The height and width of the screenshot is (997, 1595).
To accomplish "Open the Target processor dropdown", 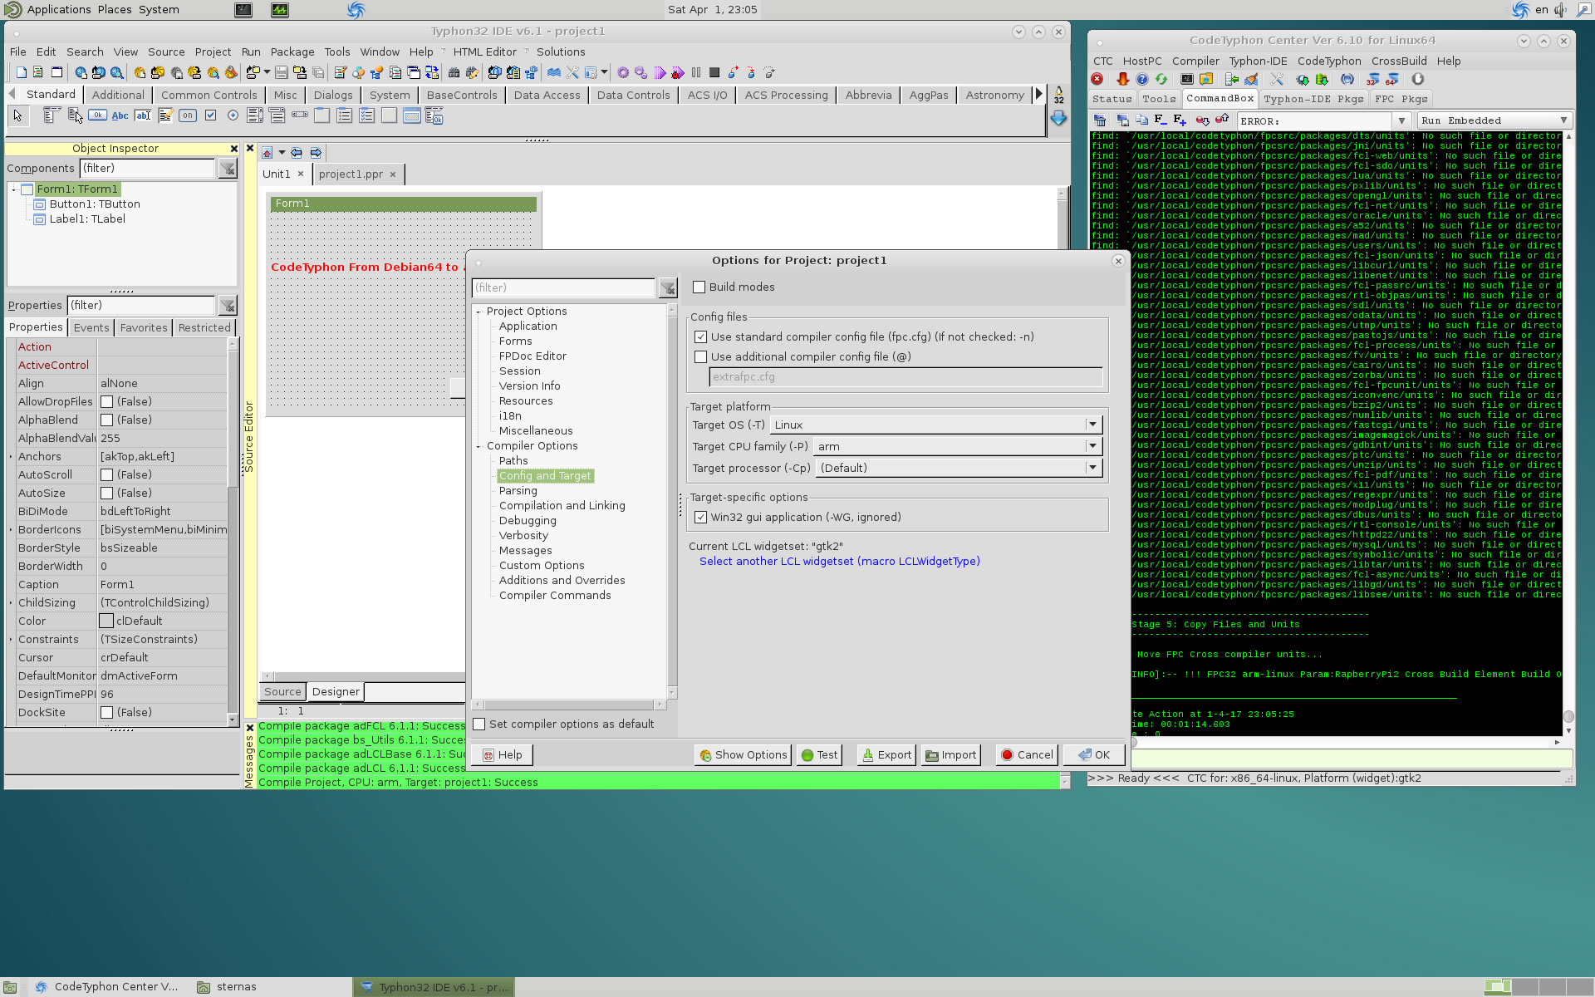I will click(1092, 468).
